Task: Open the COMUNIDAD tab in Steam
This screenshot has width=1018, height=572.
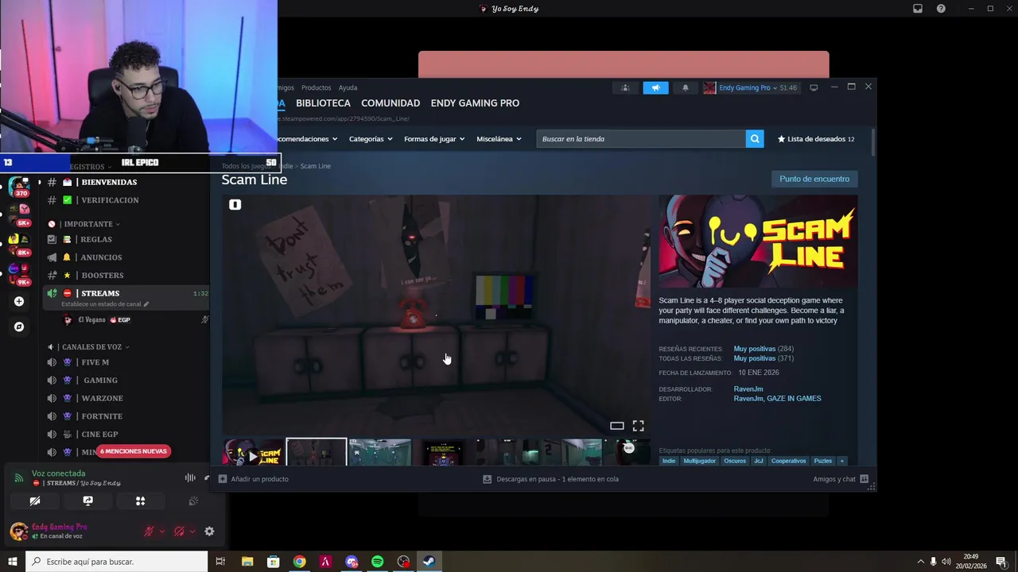Action: point(390,103)
